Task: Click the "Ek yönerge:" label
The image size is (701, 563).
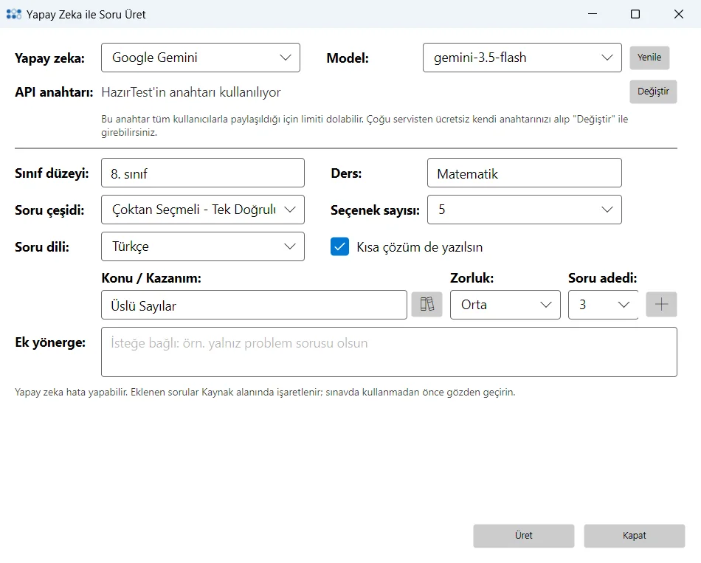Action: click(50, 342)
